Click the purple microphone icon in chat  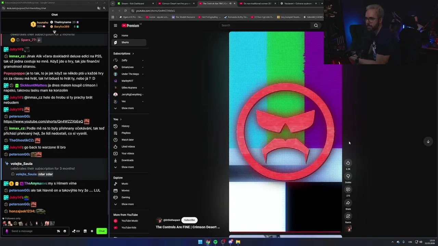(x=7, y=231)
